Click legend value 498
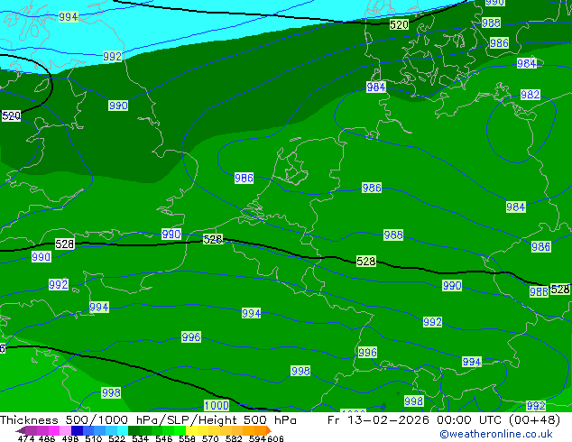Viewport: 572px width, 442px height. 70,438
